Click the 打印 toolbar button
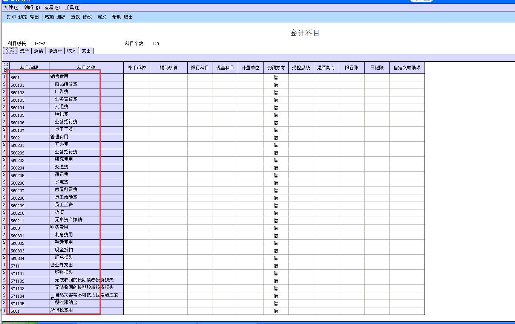Viewport: 515px width, 324px height. click(x=11, y=17)
